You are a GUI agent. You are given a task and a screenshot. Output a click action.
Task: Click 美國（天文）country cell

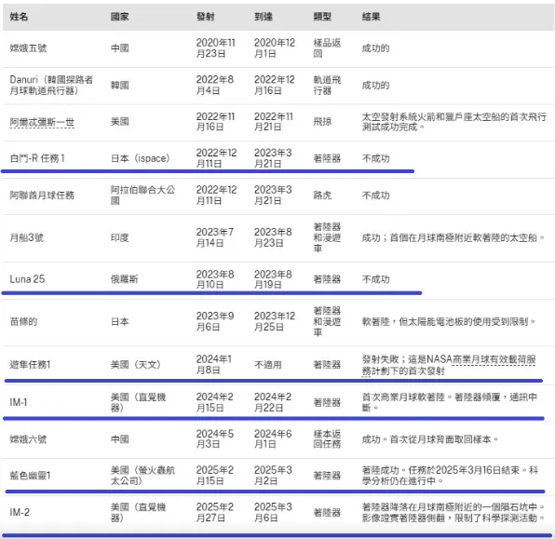[x=136, y=365]
